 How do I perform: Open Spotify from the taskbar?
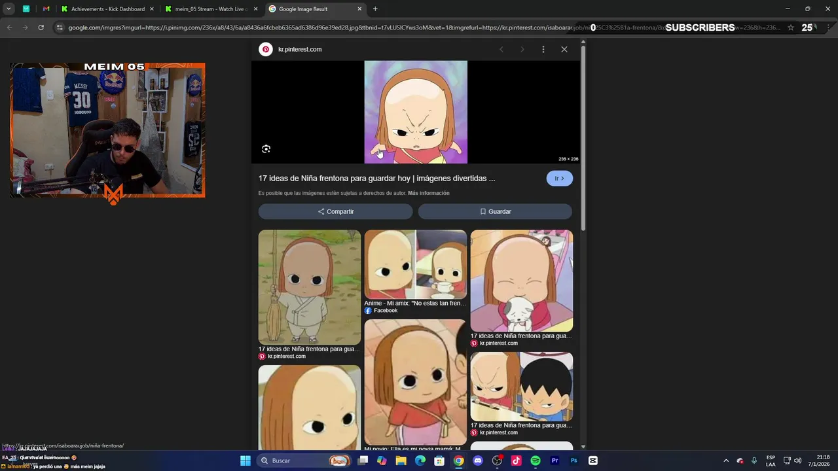click(x=536, y=461)
